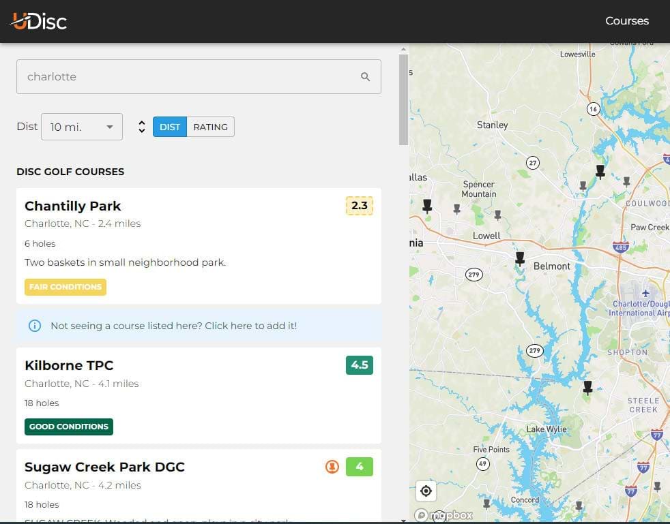Viewport: 670px width, 524px height.
Task: Click the locate-me crosshair button on the map
Action: [x=426, y=491]
